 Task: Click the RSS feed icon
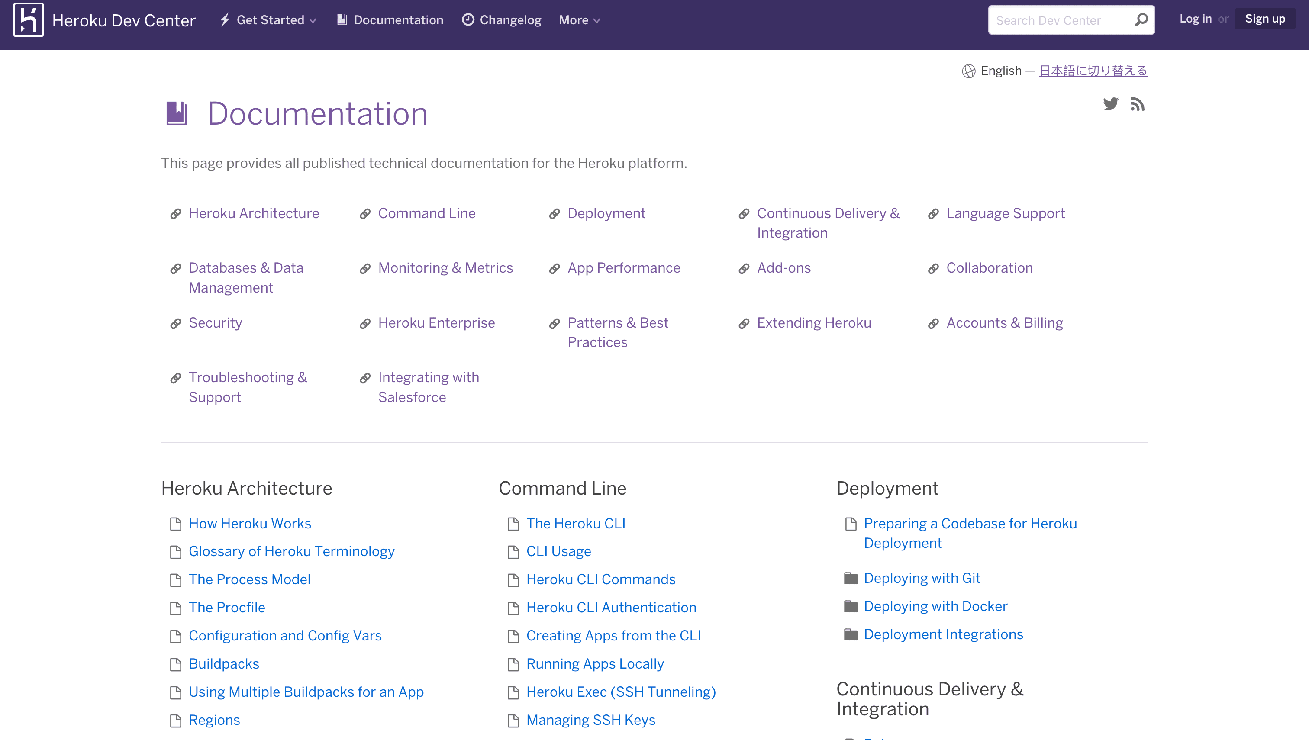tap(1137, 104)
